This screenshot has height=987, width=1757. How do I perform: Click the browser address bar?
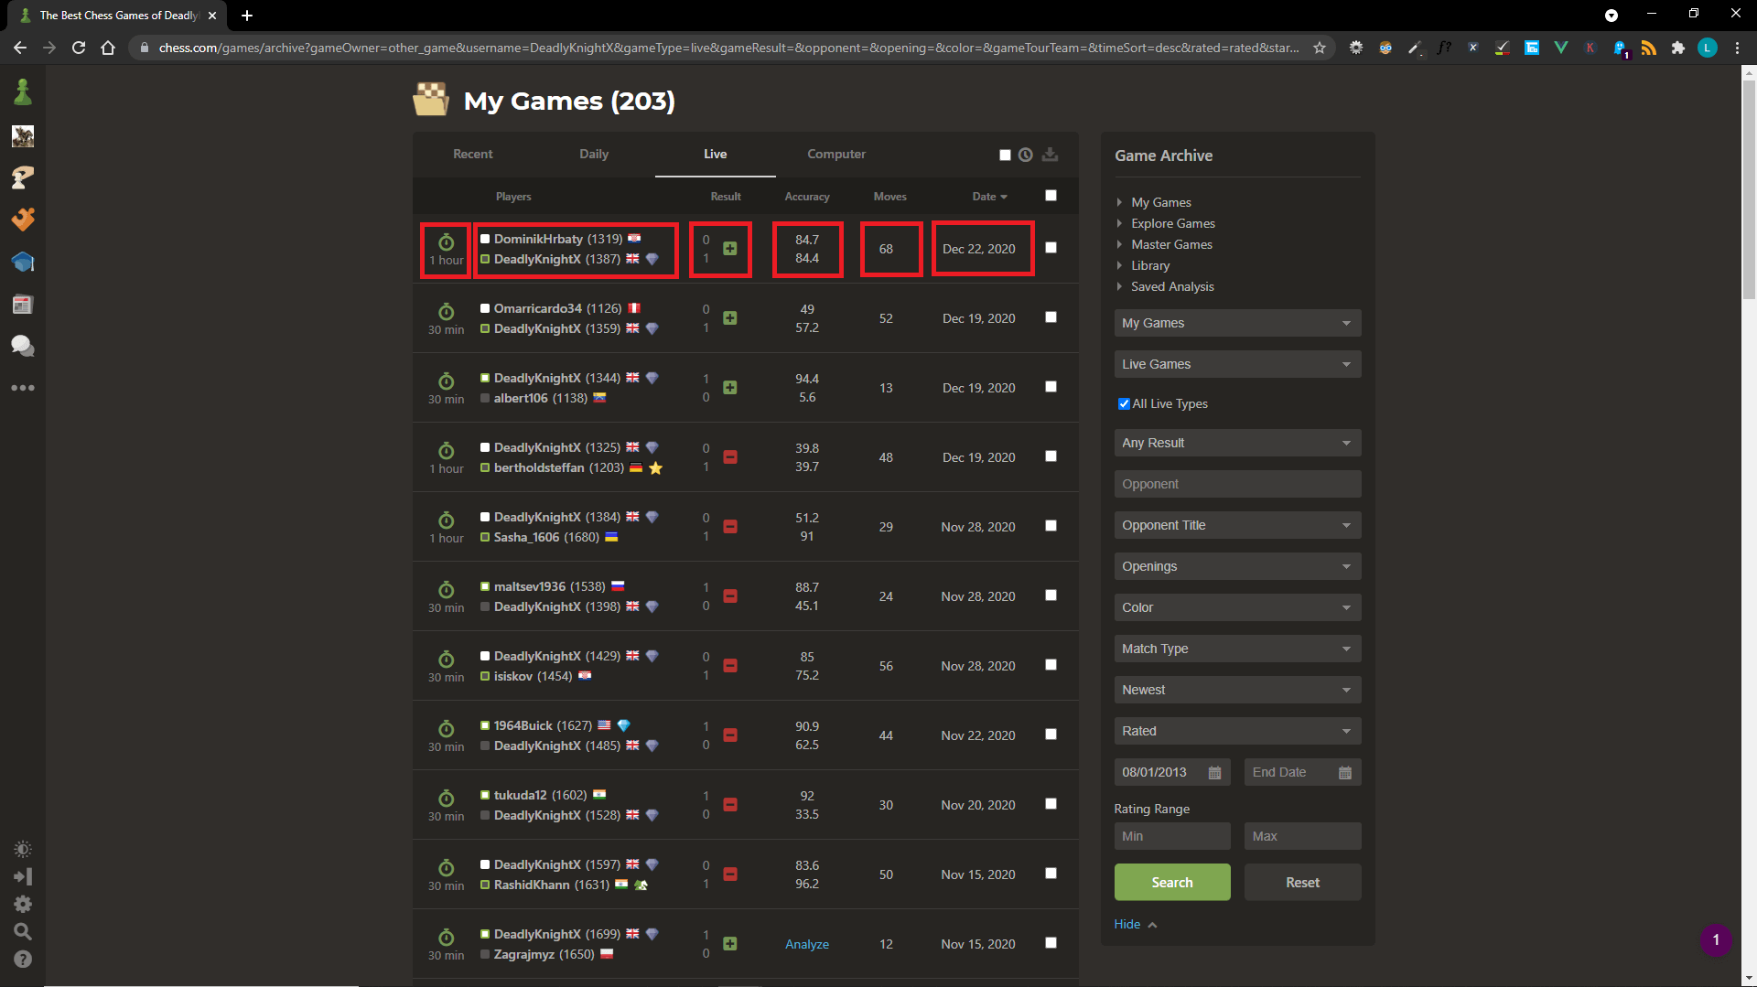[x=728, y=48]
